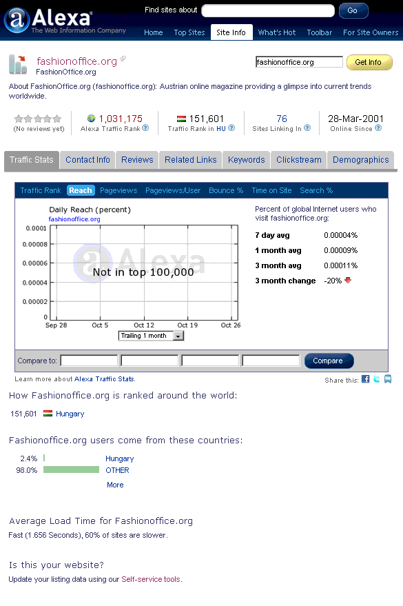Select the Pageviews chart option
403x606 pixels.
click(x=118, y=190)
